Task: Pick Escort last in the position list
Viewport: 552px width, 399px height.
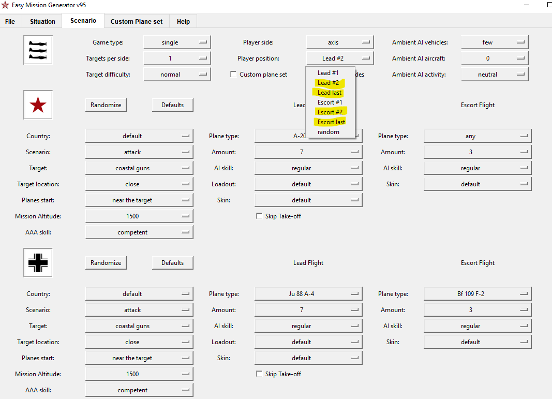Action: [x=330, y=122]
